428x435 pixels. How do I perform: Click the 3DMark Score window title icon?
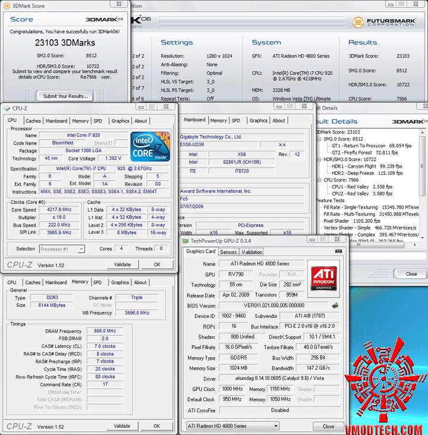(7, 5)
